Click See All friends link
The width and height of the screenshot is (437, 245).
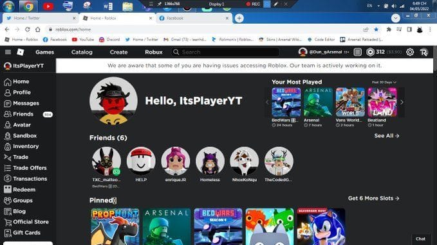(387, 136)
